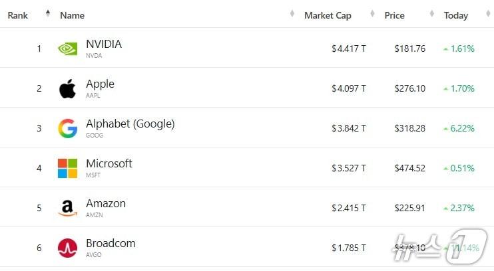Click the Name column header
This screenshot has width=494, height=271.
(x=72, y=15)
